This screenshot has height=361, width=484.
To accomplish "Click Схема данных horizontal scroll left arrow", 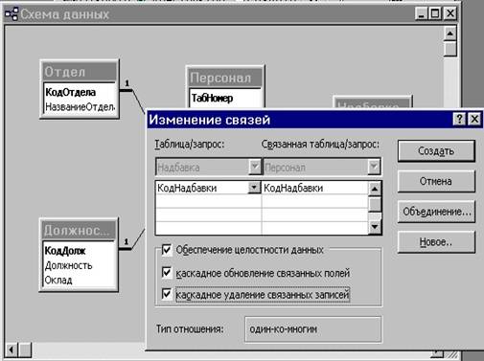I will (x=12, y=350).
